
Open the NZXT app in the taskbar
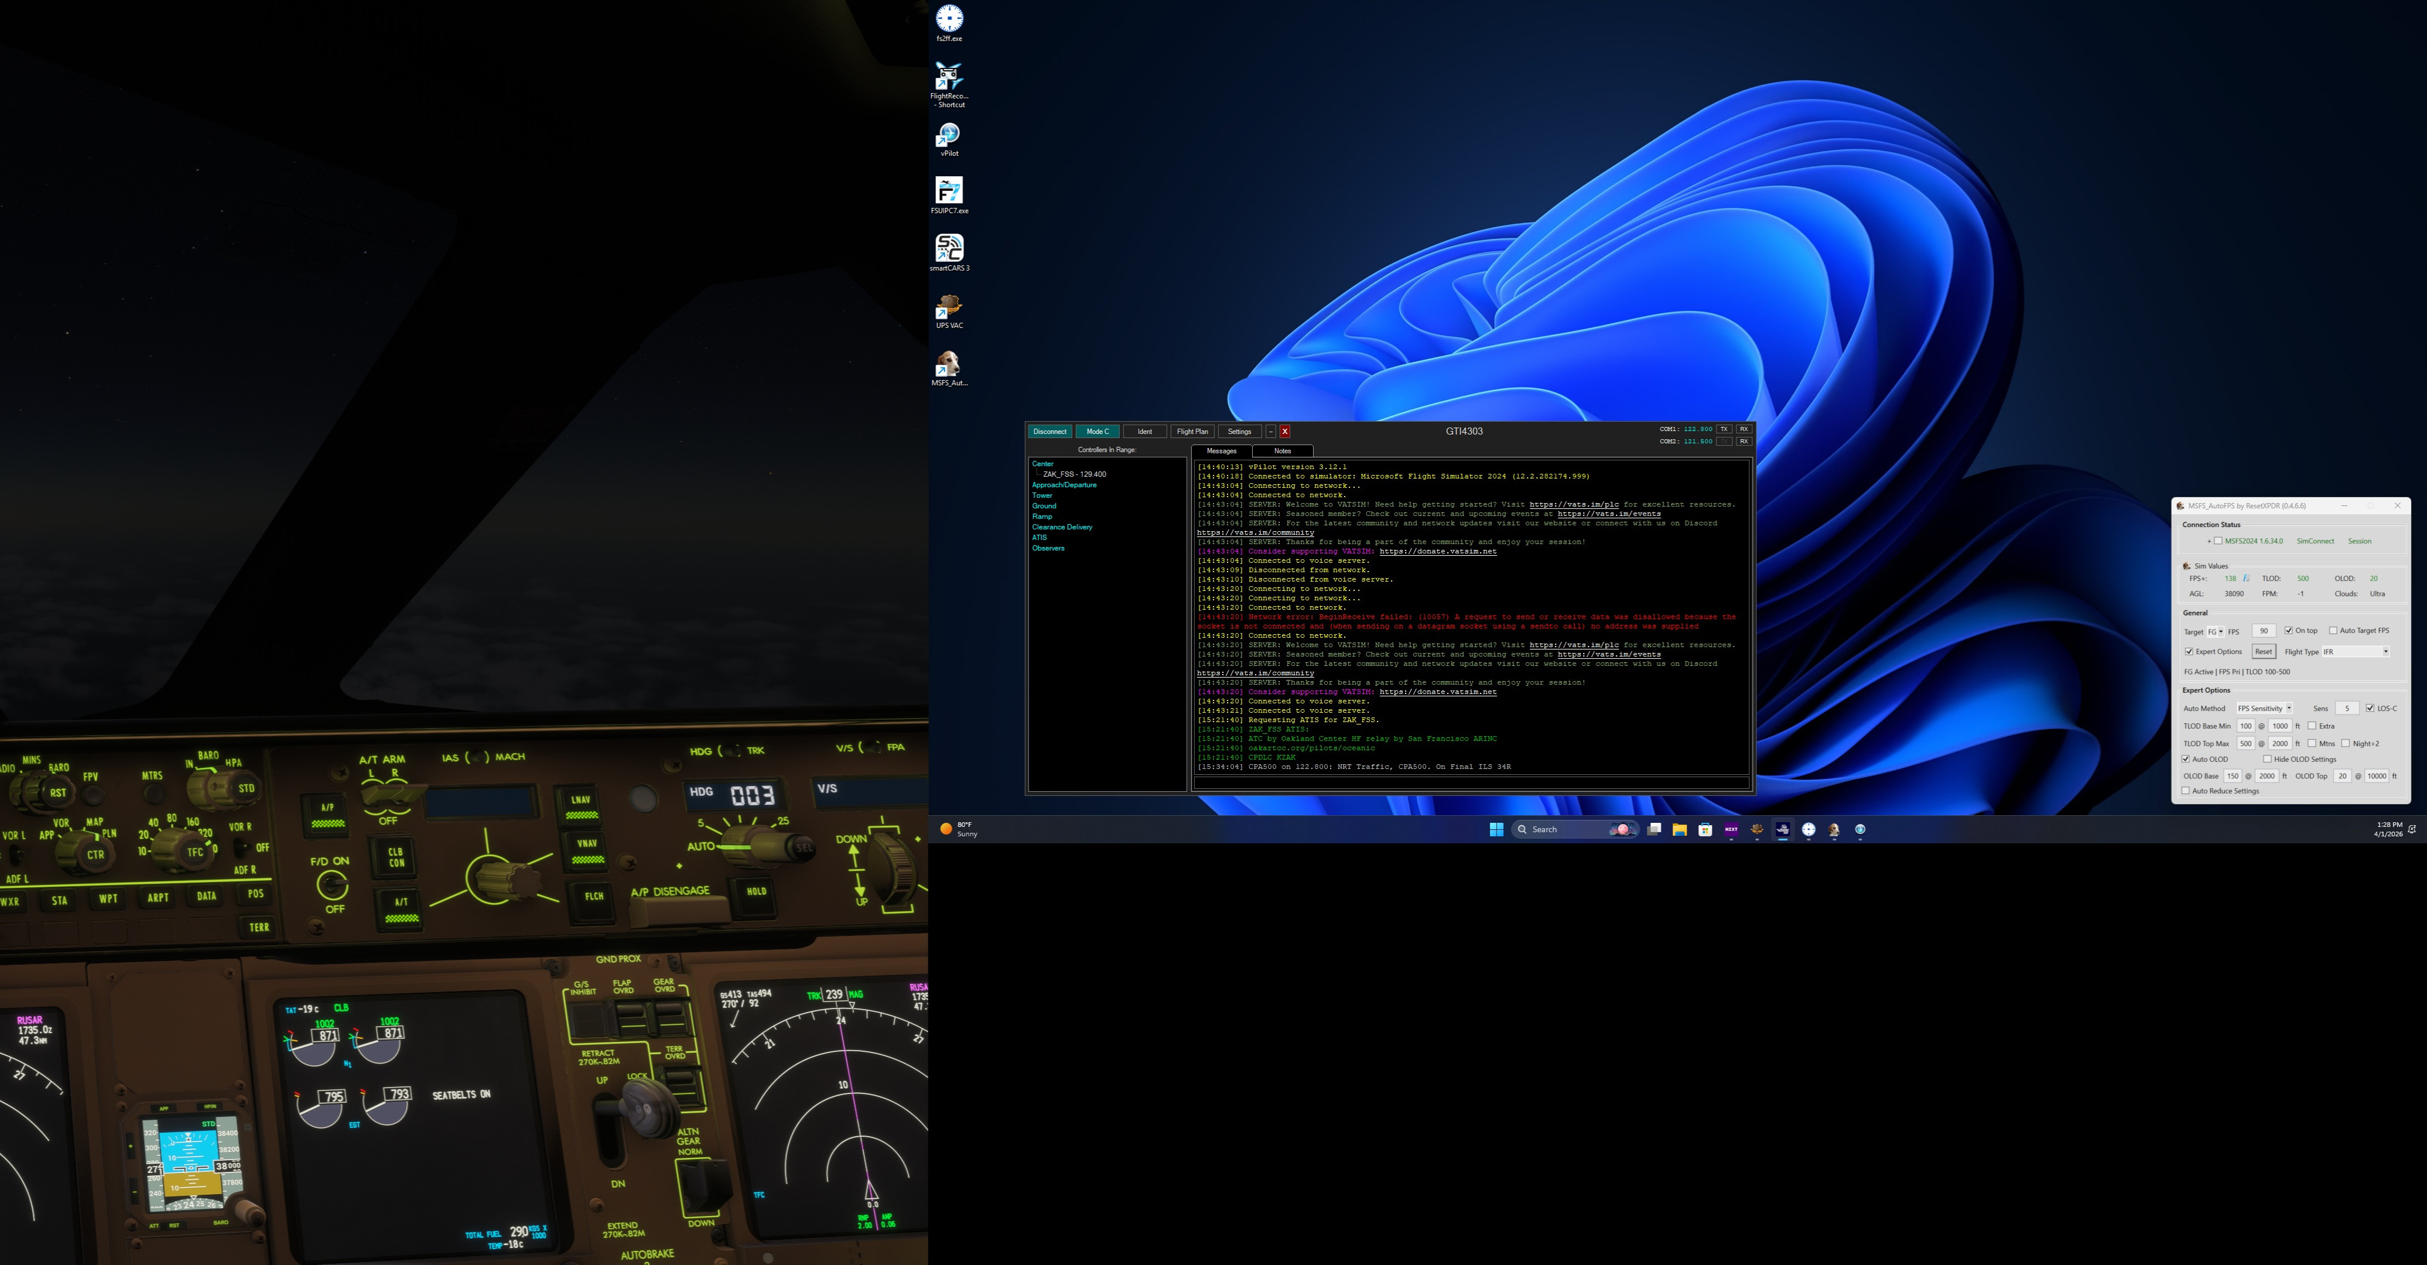tap(1731, 829)
